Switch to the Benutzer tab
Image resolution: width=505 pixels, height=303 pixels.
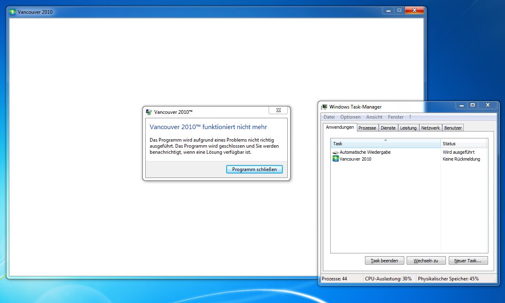tap(453, 128)
